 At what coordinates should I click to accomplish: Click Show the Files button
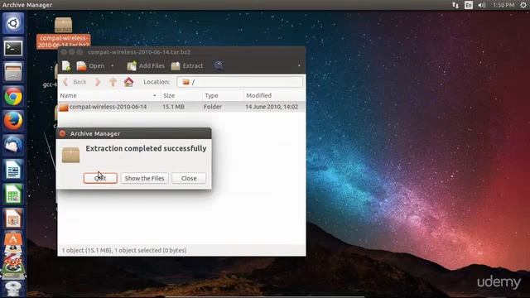[x=144, y=178]
